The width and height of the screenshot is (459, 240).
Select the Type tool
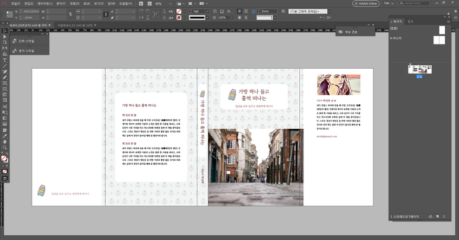pos(5,60)
